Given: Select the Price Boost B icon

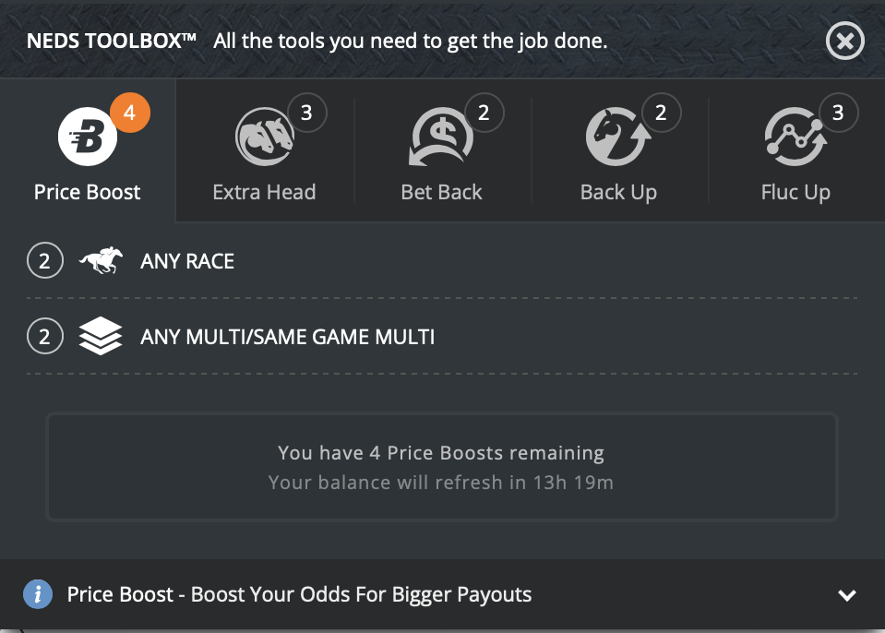Looking at the screenshot, I should click(88, 137).
